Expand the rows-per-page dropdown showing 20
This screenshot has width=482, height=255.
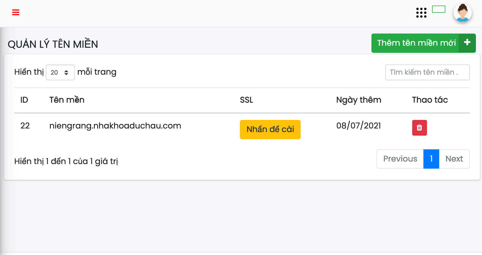click(x=60, y=72)
